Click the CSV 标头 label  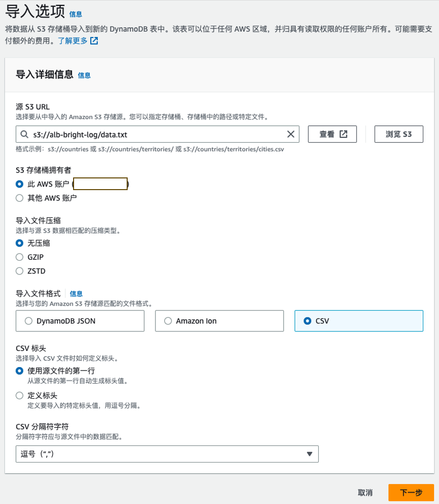click(31, 348)
